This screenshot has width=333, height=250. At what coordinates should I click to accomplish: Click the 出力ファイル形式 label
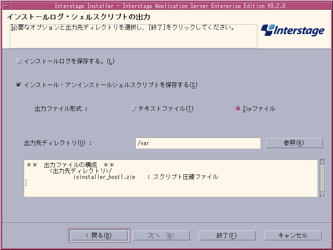(x=61, y=109)
